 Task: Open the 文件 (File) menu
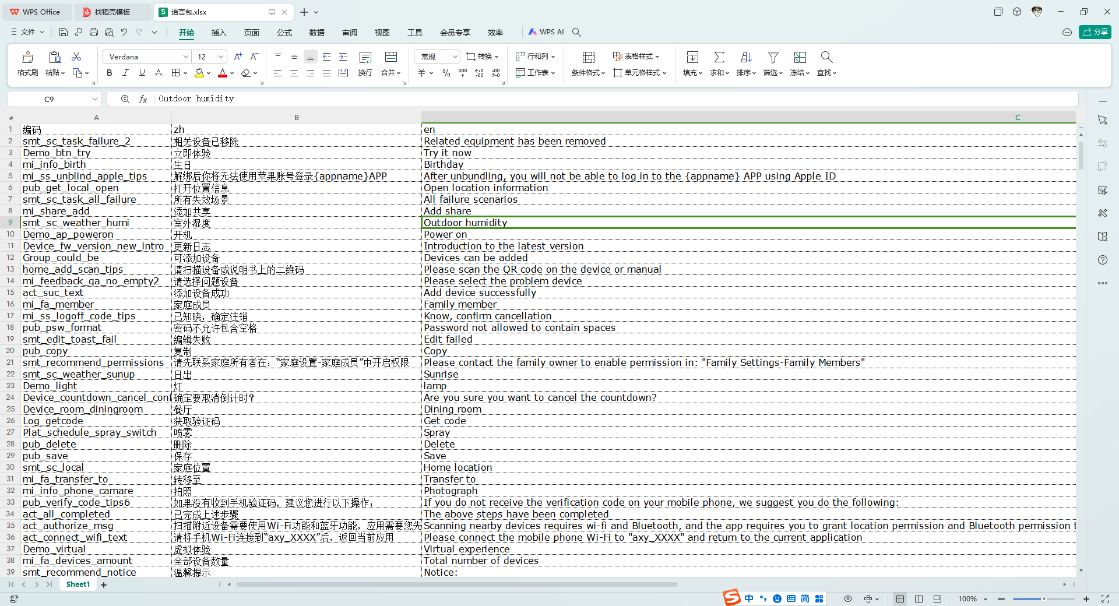click(27, 32)
